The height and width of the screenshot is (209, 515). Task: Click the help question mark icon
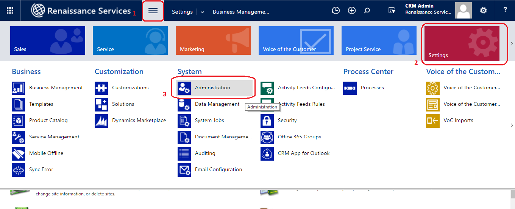point(505,10)
